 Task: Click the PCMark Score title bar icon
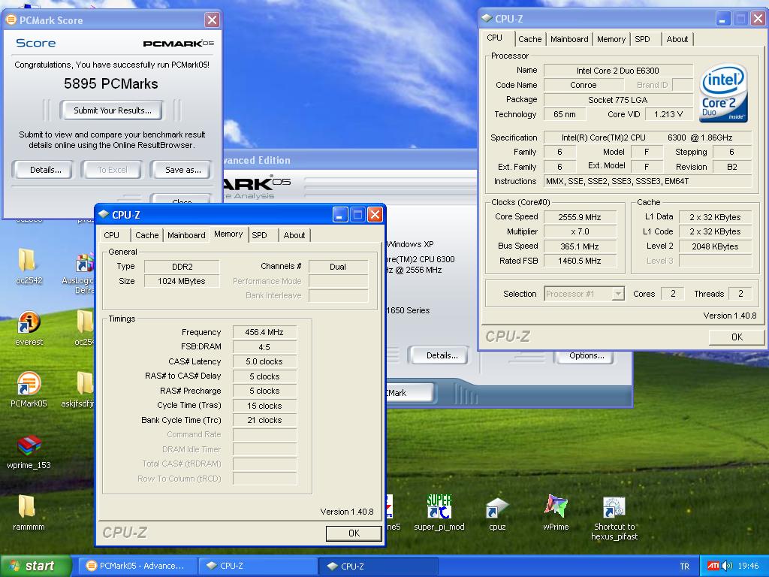point(11,20)
